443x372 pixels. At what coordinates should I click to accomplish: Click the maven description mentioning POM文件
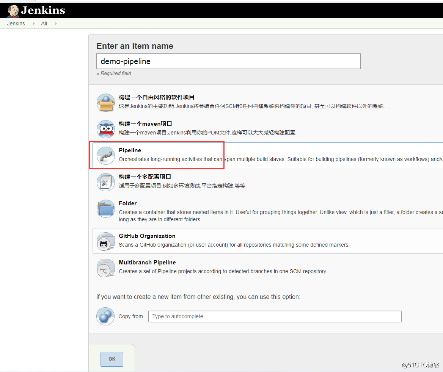click(x=207, y=133)
